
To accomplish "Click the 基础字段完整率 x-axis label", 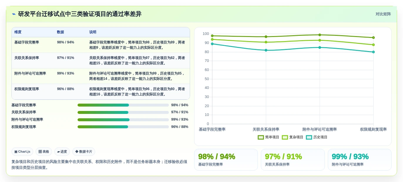I will click(x=212, y=129).
